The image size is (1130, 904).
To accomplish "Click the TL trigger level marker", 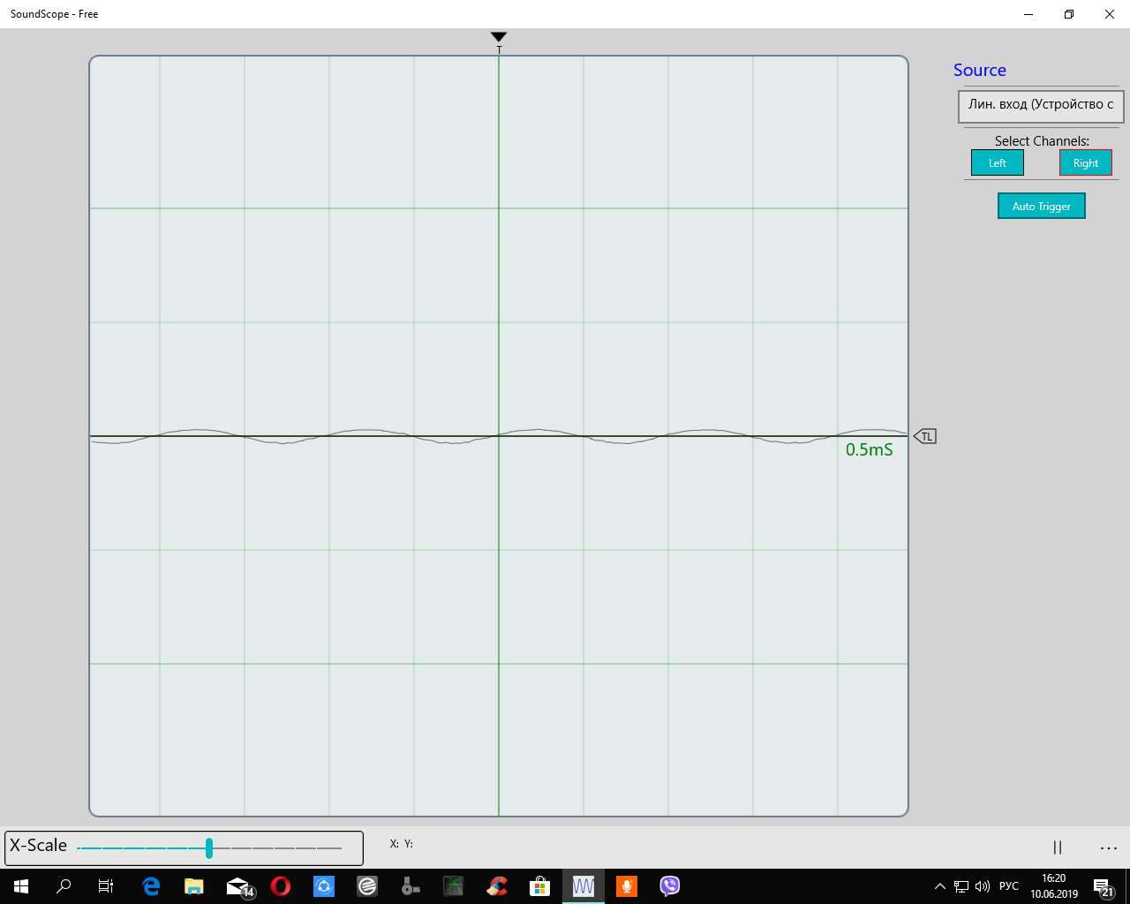I will 925,436.
